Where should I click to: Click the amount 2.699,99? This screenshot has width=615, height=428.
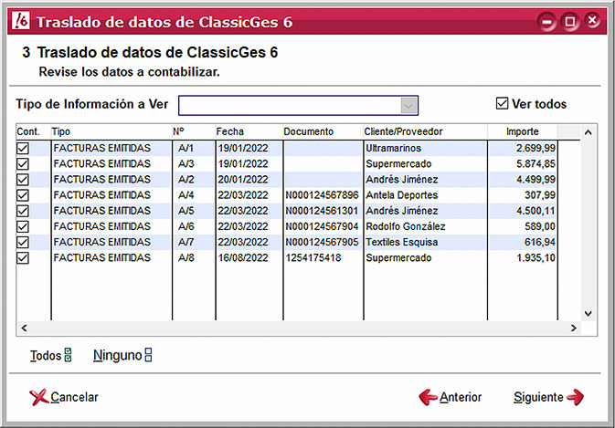click(x=535, y=148)
